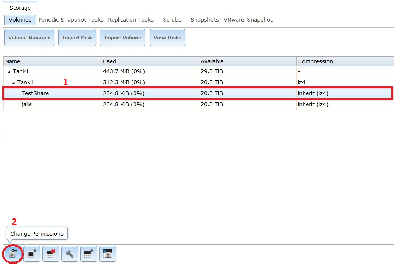The image size is (394, 264).
Task: Go to the Replication Tasks tab
Action: coord(131,20)
